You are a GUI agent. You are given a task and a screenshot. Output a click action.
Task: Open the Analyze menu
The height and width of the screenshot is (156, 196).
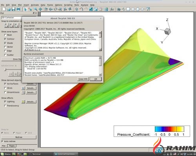click(84, 5)
